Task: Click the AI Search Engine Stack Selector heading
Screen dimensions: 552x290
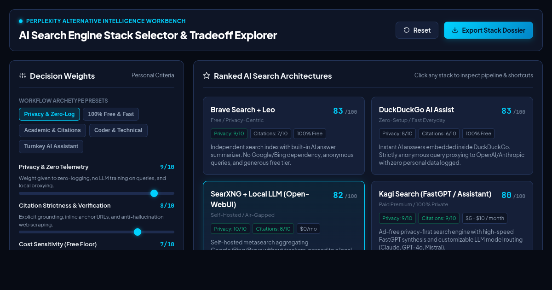Action: tap(148, 35)
